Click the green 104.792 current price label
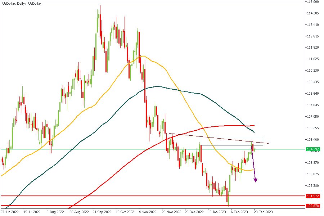324x216 pixels. pos(312,149)
